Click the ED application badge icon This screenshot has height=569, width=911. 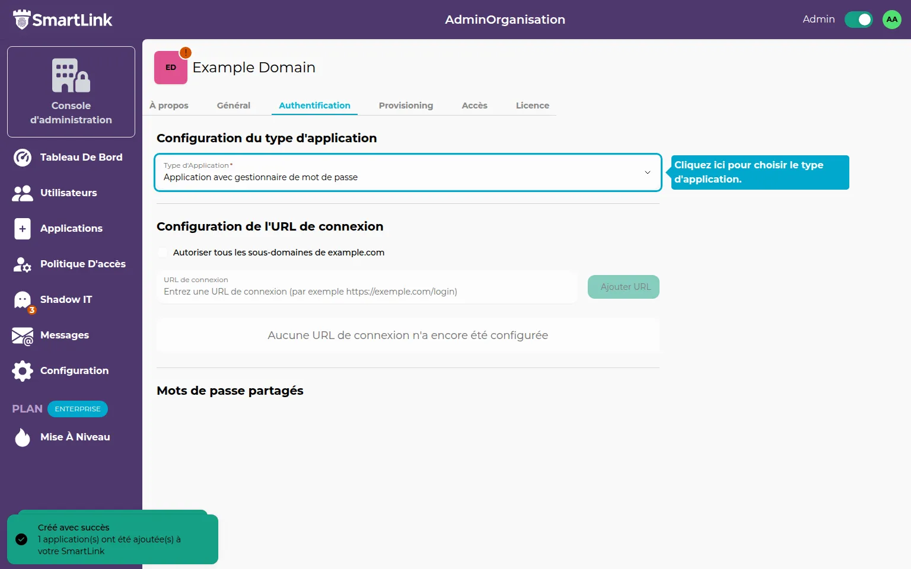pos(171,68)
